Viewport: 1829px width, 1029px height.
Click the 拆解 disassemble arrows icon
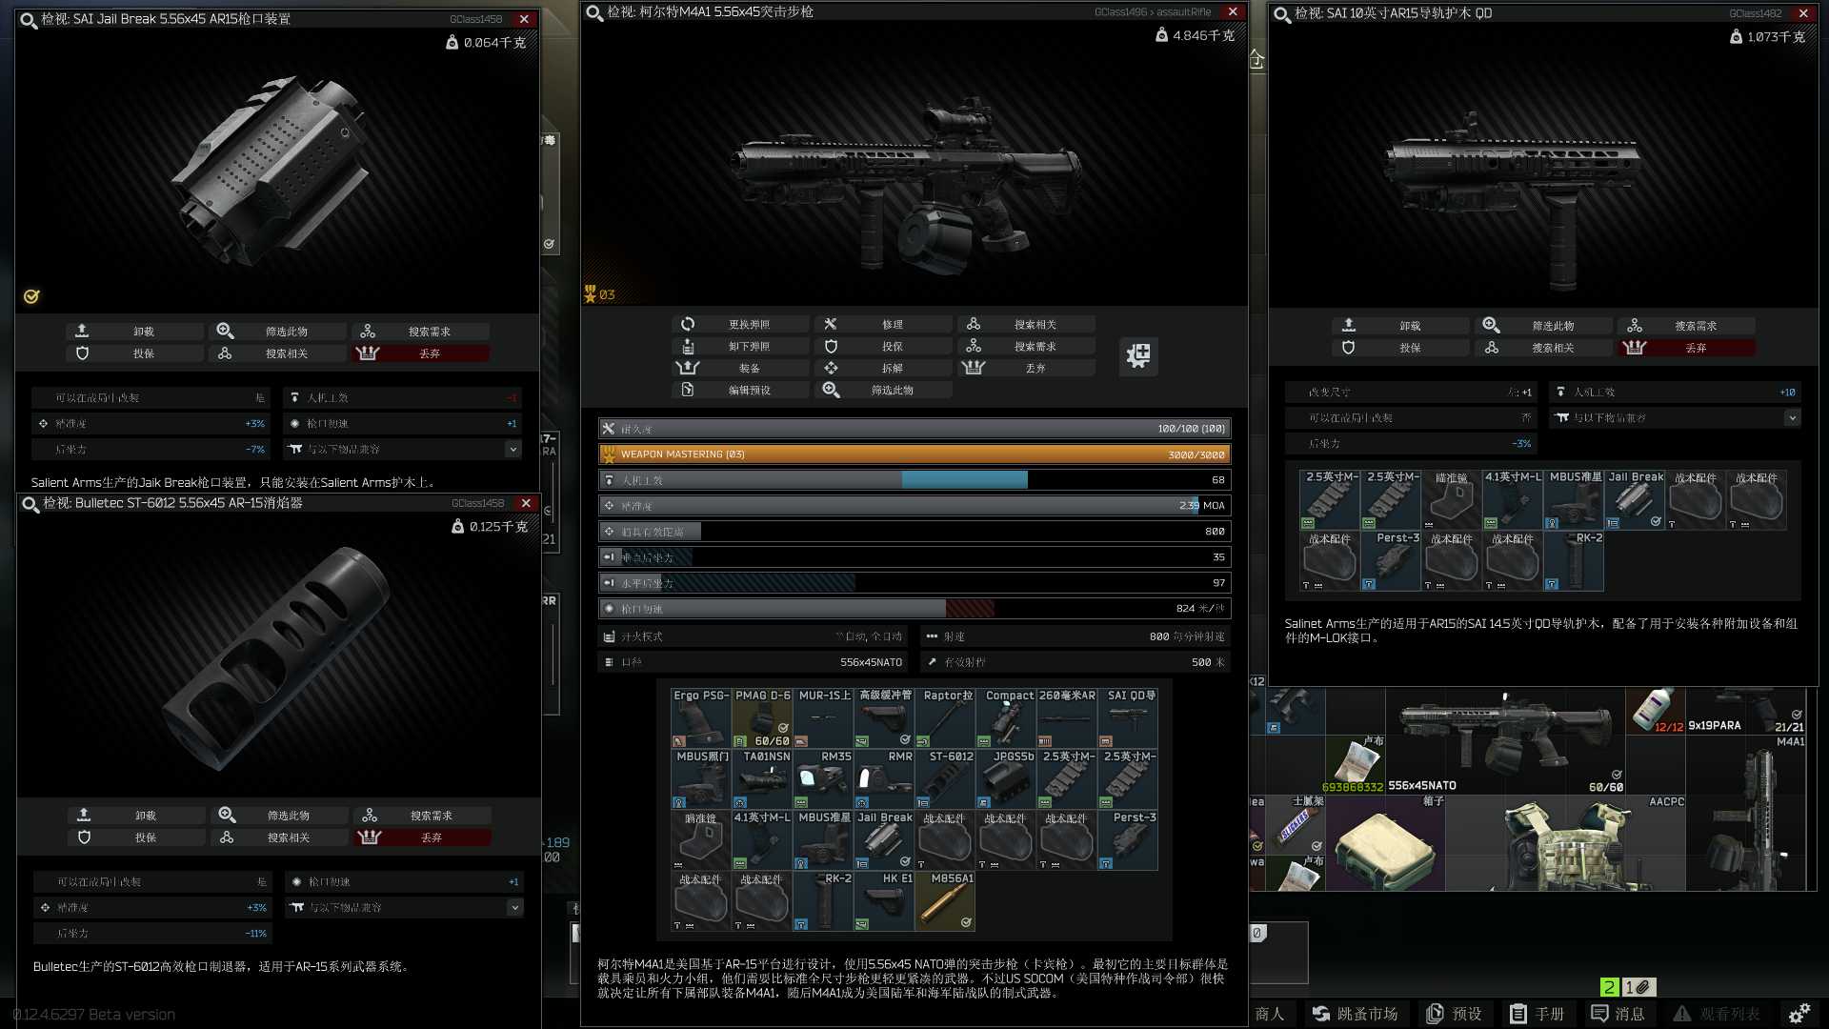tap(831, 368)
